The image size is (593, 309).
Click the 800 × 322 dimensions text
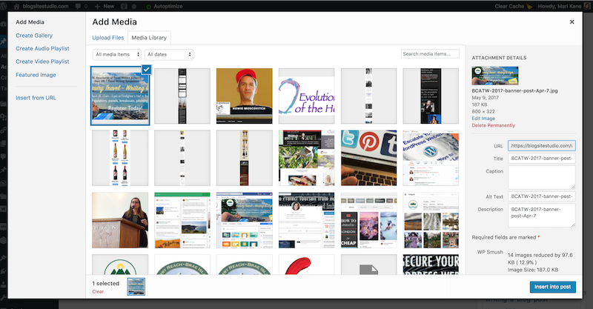click(x=483, y=112)
